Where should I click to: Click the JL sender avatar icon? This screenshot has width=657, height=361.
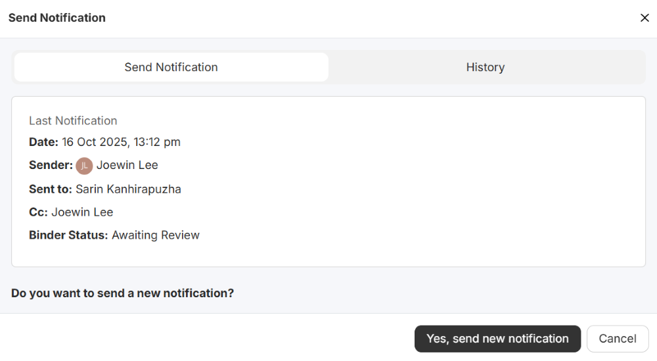tap(84, 166)
